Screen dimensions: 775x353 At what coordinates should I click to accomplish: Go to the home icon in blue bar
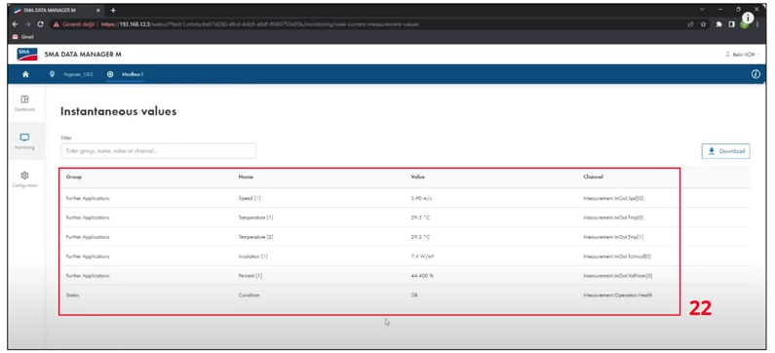[x=25, y=74]
